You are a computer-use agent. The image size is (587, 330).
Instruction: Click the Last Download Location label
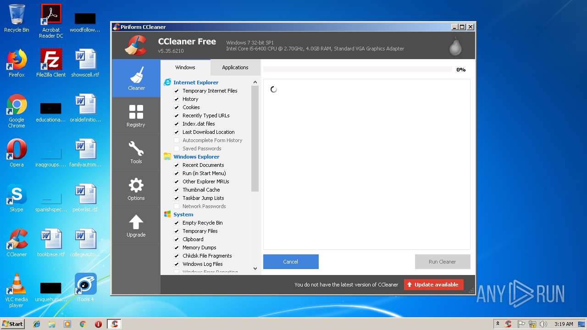point(208,132)
